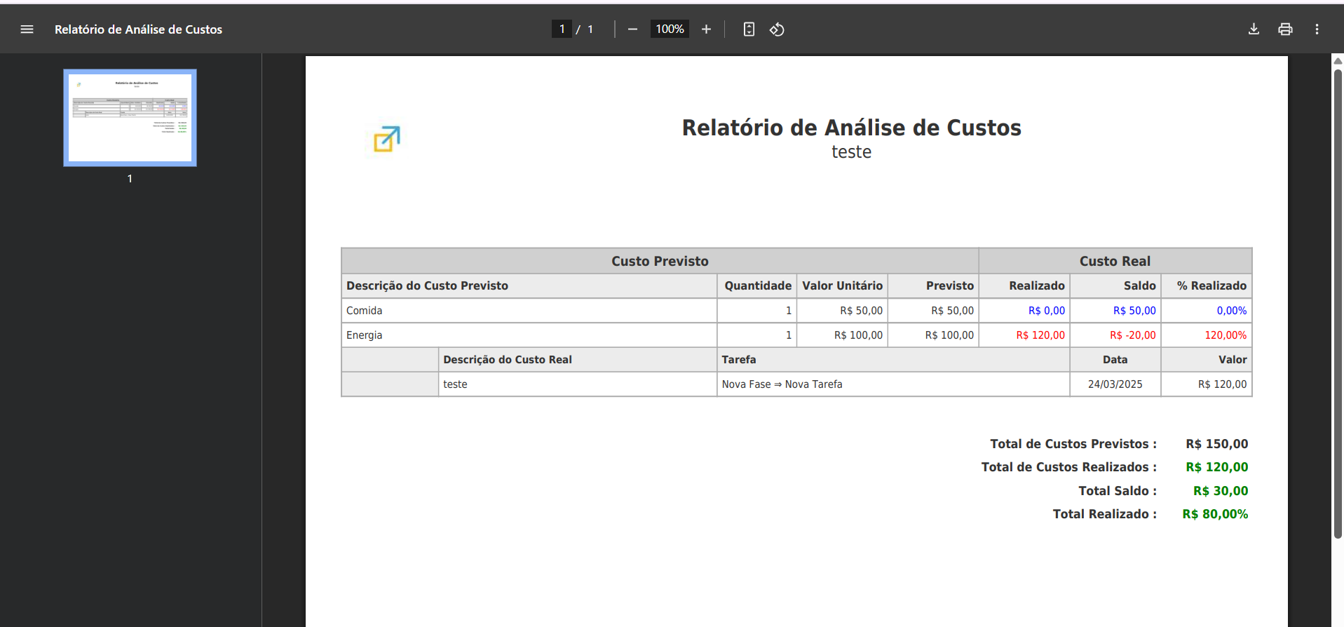Image resolution: width=1344 pixels, height=627 pixels.
Task: Click the arrow logo in report header
Action: click(x=386, y=139)
